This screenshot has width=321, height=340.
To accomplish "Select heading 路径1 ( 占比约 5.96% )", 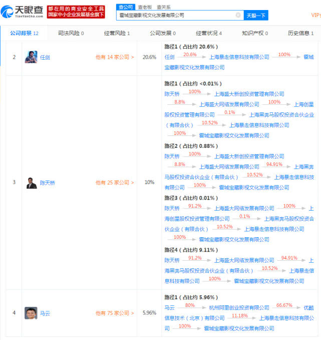I will [x=191, y=297].
